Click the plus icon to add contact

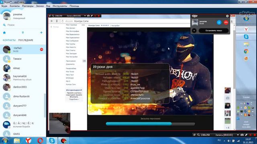click(41, 33)
